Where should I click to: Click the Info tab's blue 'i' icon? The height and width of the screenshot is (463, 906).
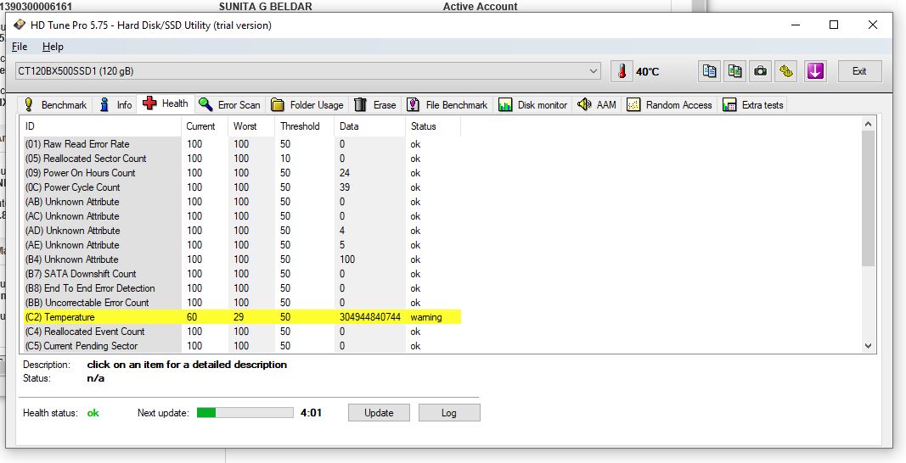[x=104, y=104]
